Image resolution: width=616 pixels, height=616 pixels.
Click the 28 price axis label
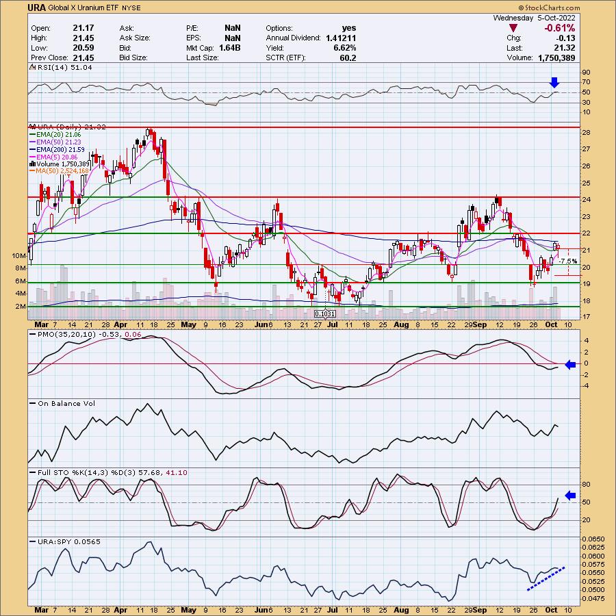click(x=586, y=133)
